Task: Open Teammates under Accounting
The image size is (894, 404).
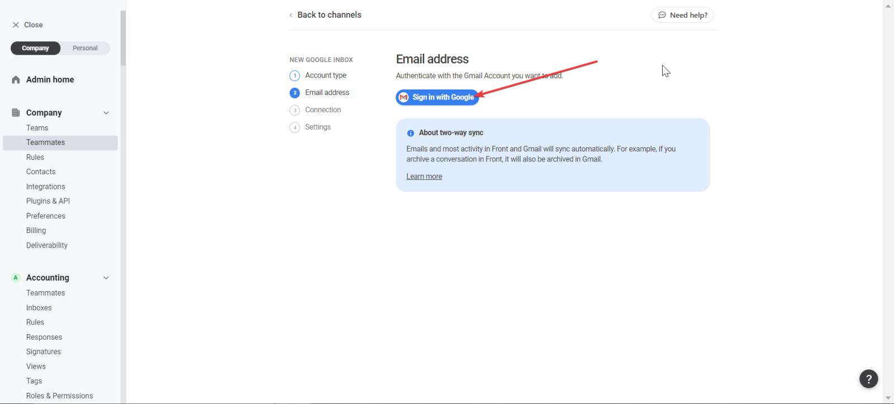Action: pos(46,293)
